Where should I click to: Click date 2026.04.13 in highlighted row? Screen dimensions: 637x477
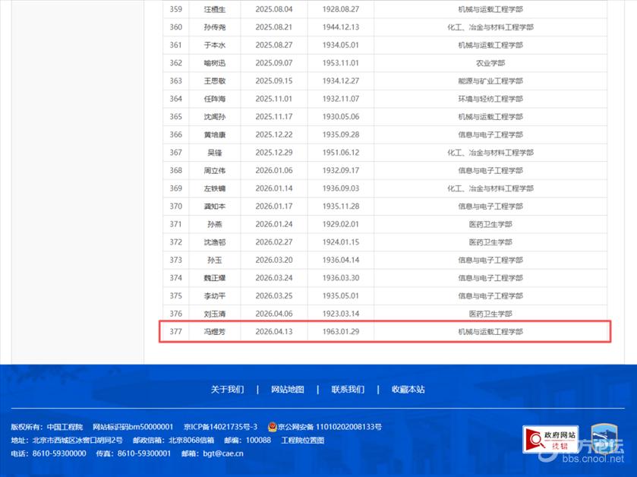[273, 332]
